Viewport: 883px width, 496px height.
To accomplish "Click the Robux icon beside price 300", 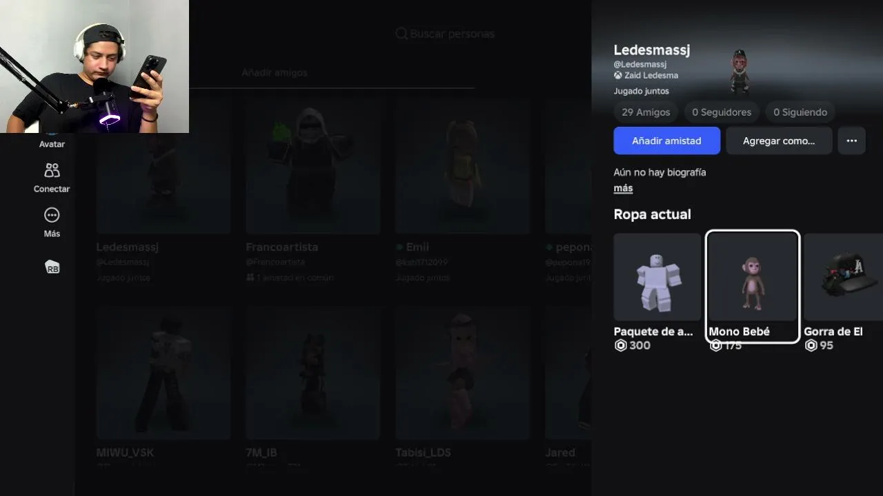I will click(x=620, y=345).
